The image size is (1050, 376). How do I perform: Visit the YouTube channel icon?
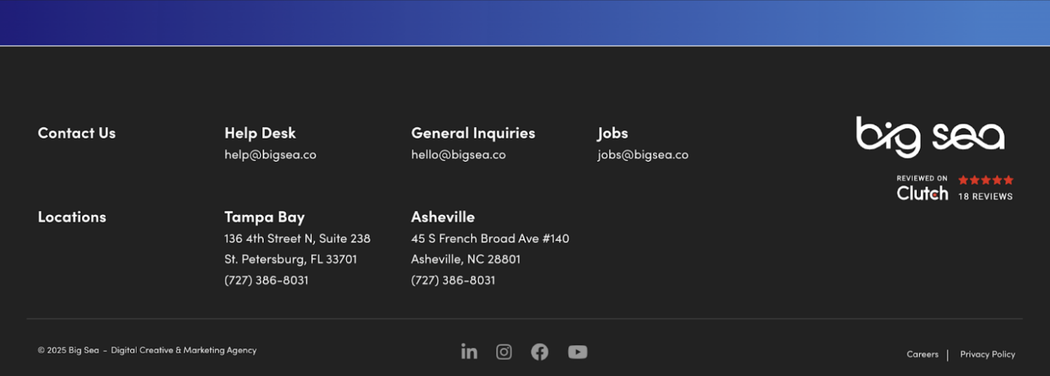578,351
